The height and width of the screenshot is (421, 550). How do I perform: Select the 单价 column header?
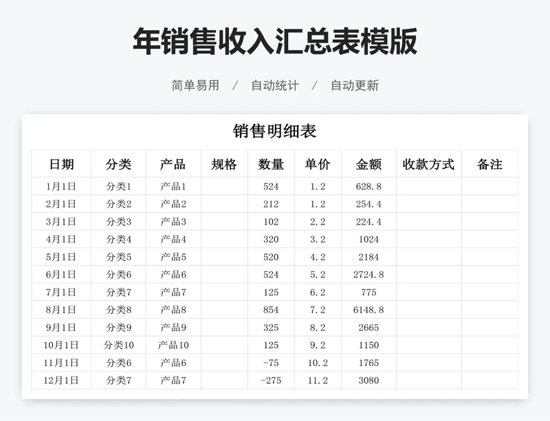(318, 164)
